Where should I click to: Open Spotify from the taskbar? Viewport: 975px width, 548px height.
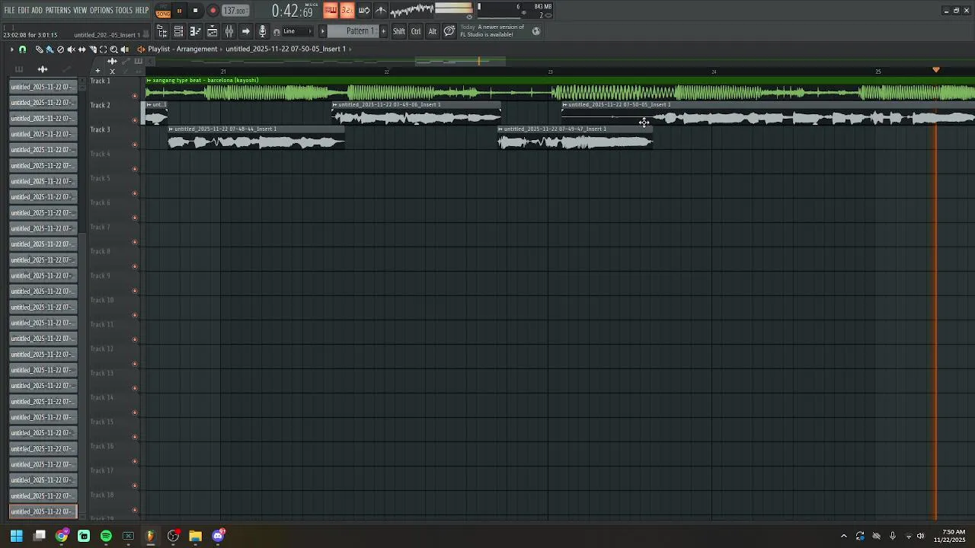[x=106, y=536]
